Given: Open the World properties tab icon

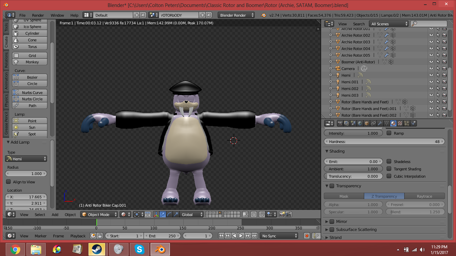Looking at the screenshot, I should tap(360, 123).
